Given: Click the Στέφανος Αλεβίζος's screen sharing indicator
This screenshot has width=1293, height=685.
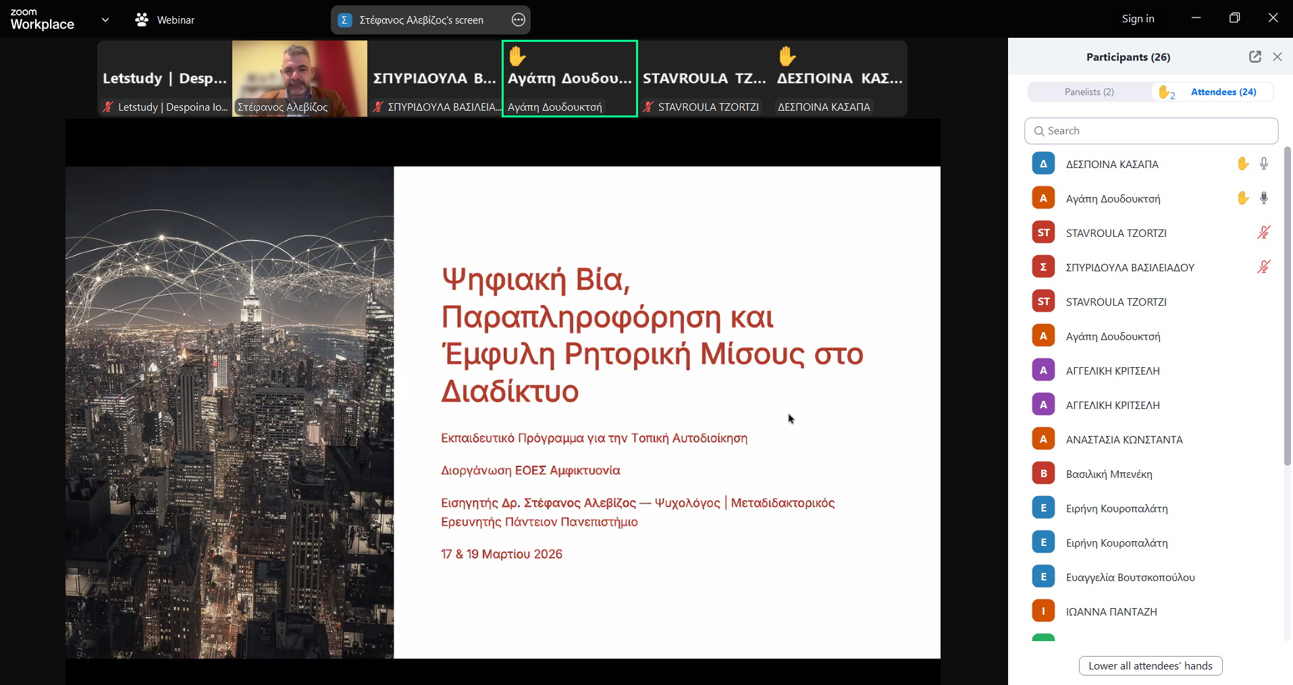Looking at the screenshot, I should coord(421,20).
